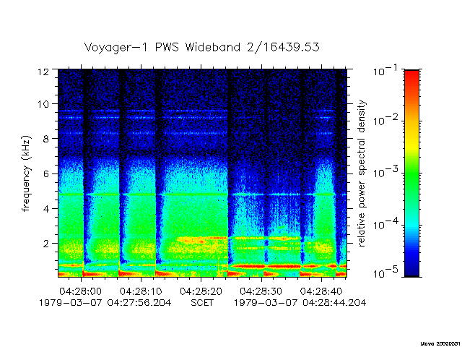Click the green middle of the colorbar
462x347 pixels.
(412, 174)
